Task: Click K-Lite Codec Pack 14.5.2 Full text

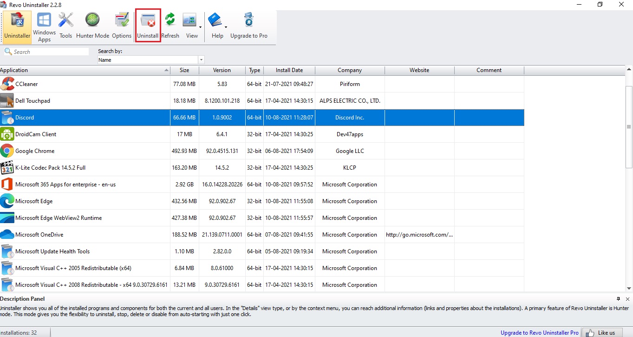Action: [50, 168]
